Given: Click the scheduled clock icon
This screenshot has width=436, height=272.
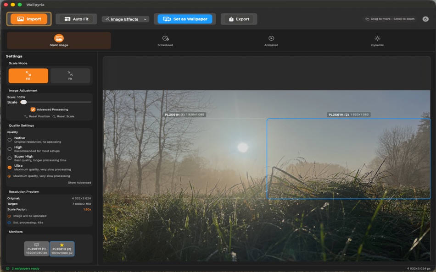Looking at the screenshot, I should click(165, 38).
